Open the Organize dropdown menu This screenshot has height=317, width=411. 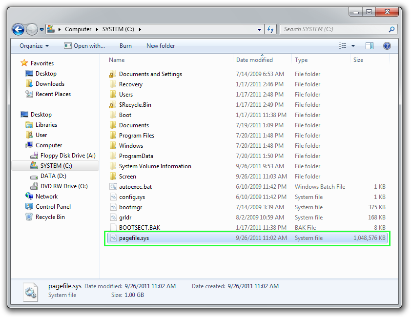(x=33, y=46)
